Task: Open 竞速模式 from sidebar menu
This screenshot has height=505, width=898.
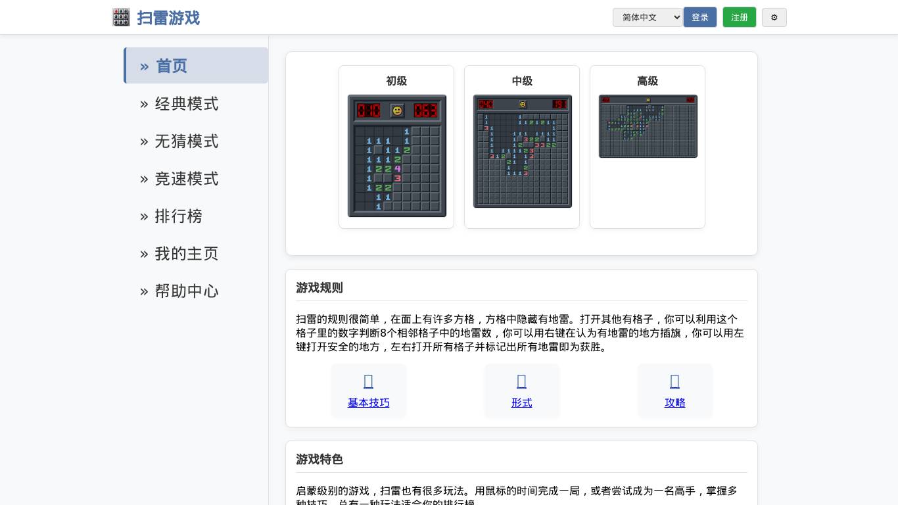Action: 187,179
